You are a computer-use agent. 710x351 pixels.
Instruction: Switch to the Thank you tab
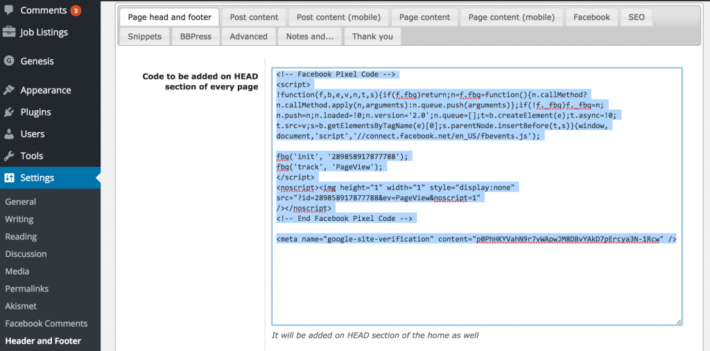372,36
